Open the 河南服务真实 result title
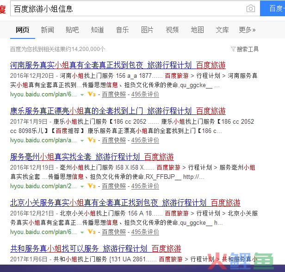This screenshot has width=285, height=272. (x=118, y=65)
